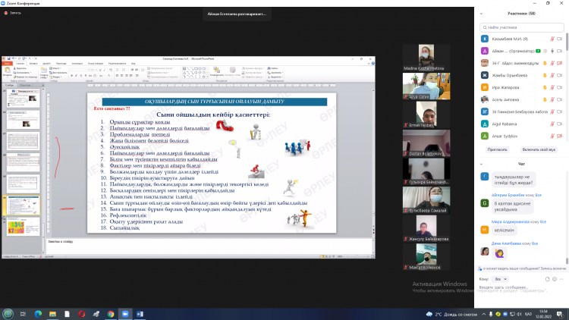Open the Вставка tab in the PowerPoint ribbon
Screen dimensions: 569x320
pos(33,63)
